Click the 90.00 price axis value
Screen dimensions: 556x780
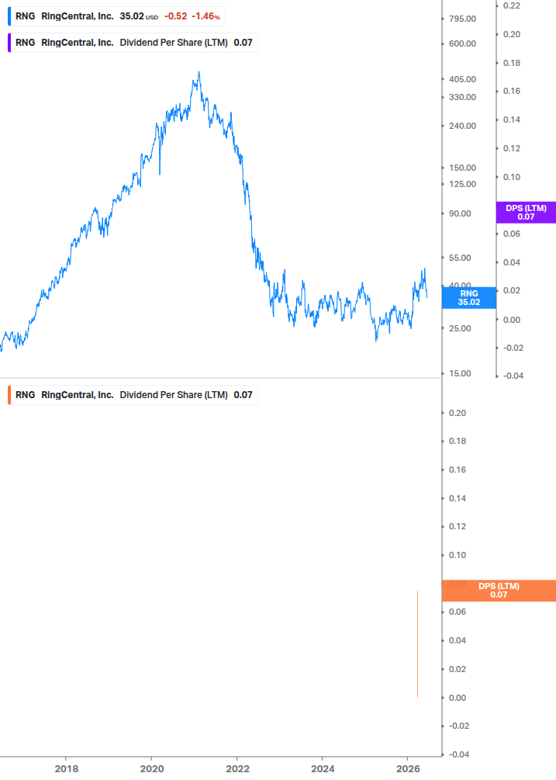(460, 213)
